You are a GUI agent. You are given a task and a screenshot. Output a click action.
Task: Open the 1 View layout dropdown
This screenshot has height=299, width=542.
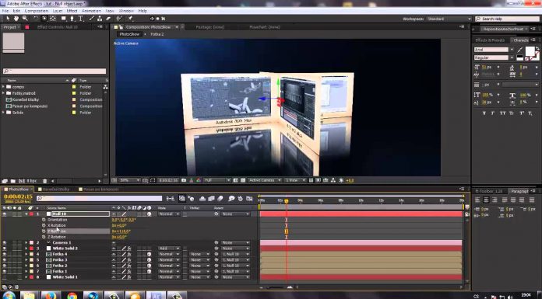tap(296, 180)
